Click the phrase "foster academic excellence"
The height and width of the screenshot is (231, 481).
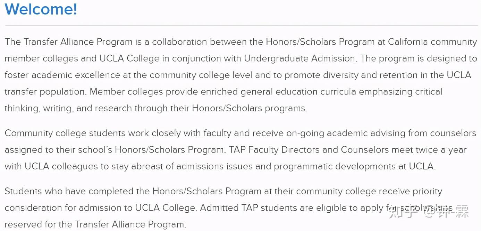(62, 75)
